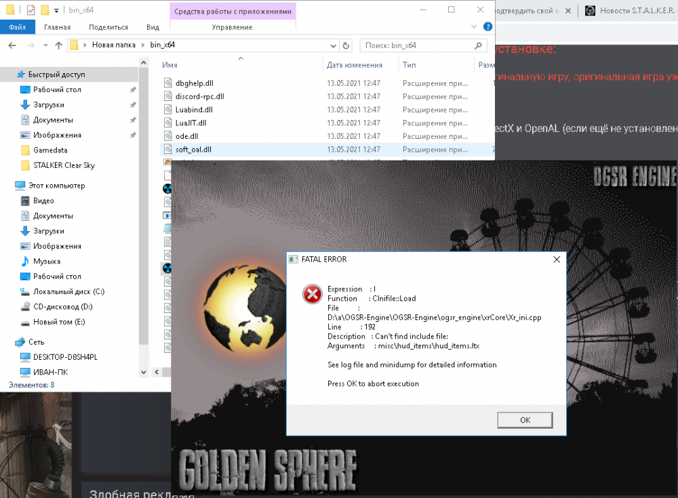Screen dimensions: 678x498
Task: Open Локальный диск (C:)
Action: pyautogui.click(x=68, y=291)
